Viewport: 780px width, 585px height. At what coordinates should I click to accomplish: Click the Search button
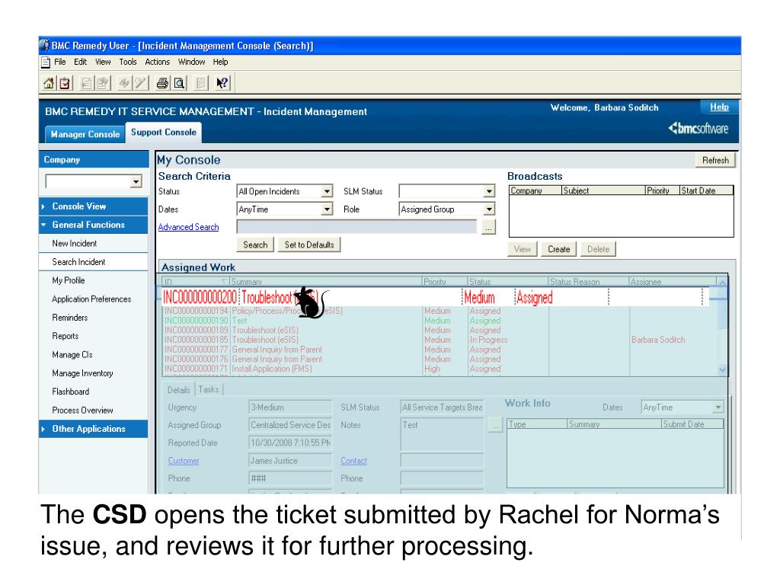[255, 245]
